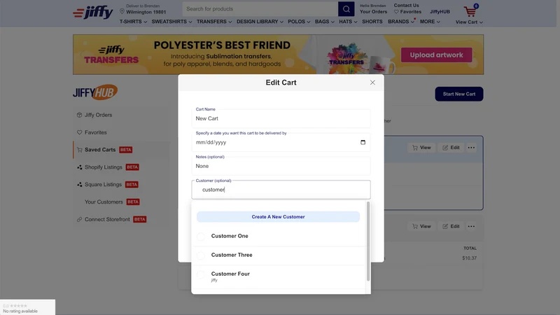
Task: Select the Customer Four radio button
Action: click(x=201, y=274)
